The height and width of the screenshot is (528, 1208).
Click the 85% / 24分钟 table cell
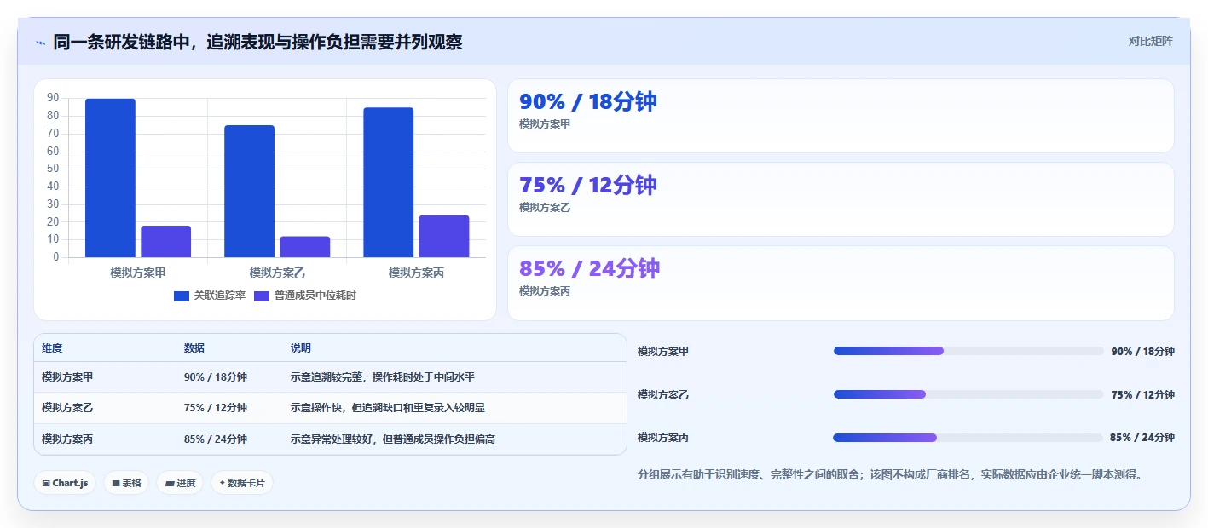tap(216, 439)
